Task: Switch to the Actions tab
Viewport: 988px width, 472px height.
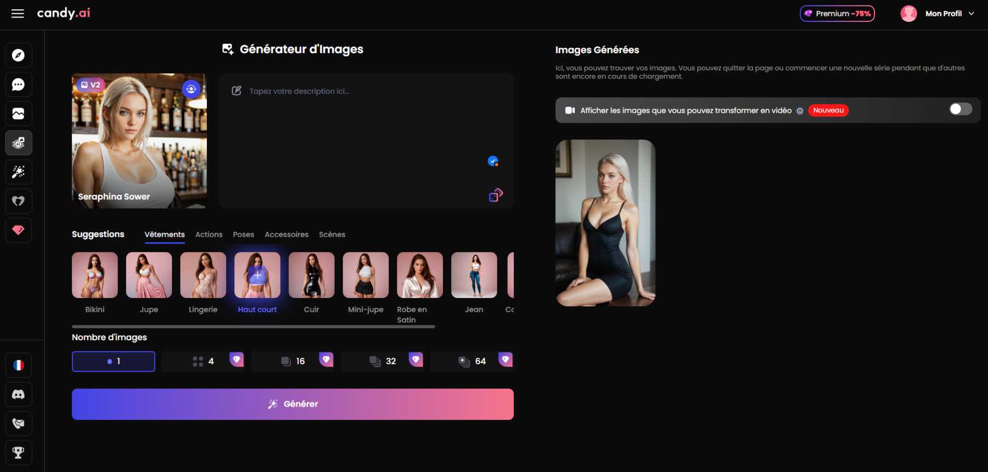Action: click(209, 234)
